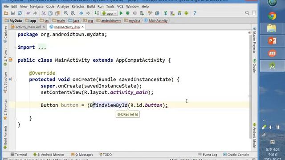Screen dimensions: 285x160
Task: Toggle the Event Log tool window
Action: [208, 155]
